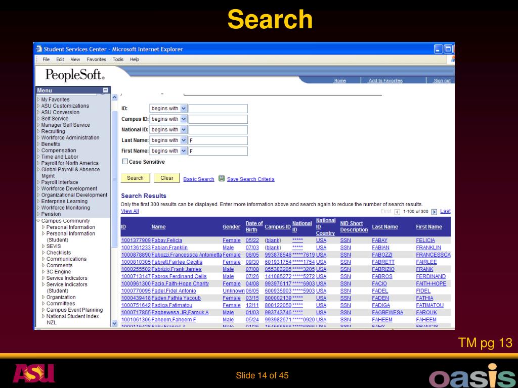Open result Faheem,Faheem F
The height and width of the screenshot is (388, 518).
coord(174,320)
